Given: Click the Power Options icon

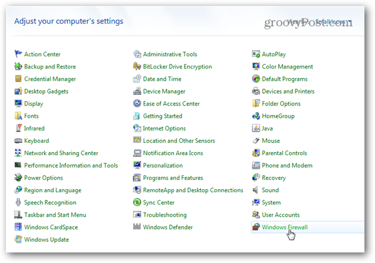Looking at the screenshot, I should pos(18,177).
